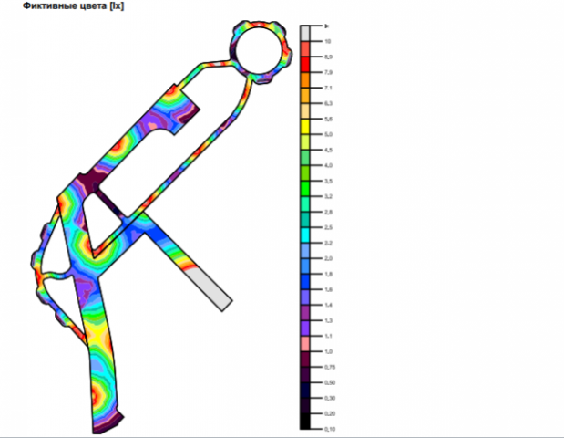Viewport: 564px width, 438px height.
Task: Click the legend label '3,5'
Action: point(328,181)
